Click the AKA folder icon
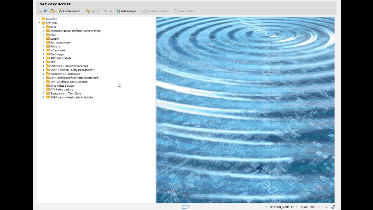This screenshot has width=373, height=210. [48, 62]
